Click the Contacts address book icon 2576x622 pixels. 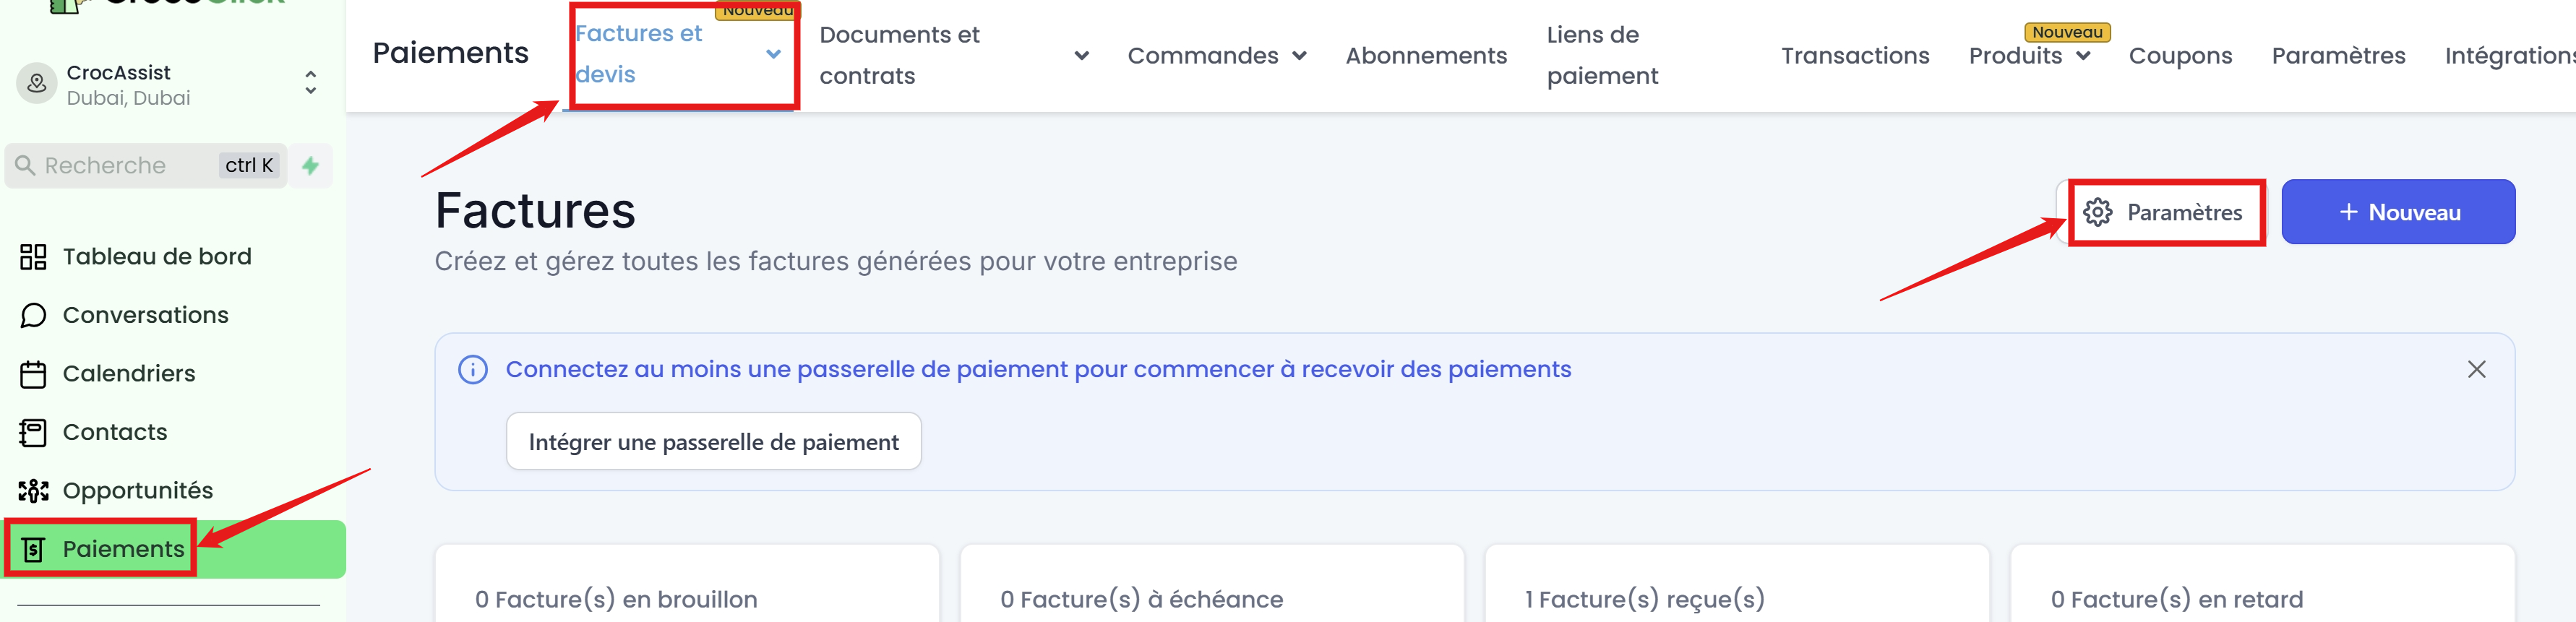[33, 432]
